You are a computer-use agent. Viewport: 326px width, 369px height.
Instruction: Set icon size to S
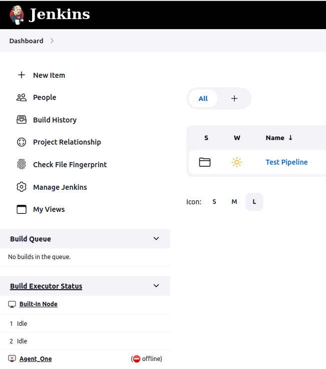point(214,202)
